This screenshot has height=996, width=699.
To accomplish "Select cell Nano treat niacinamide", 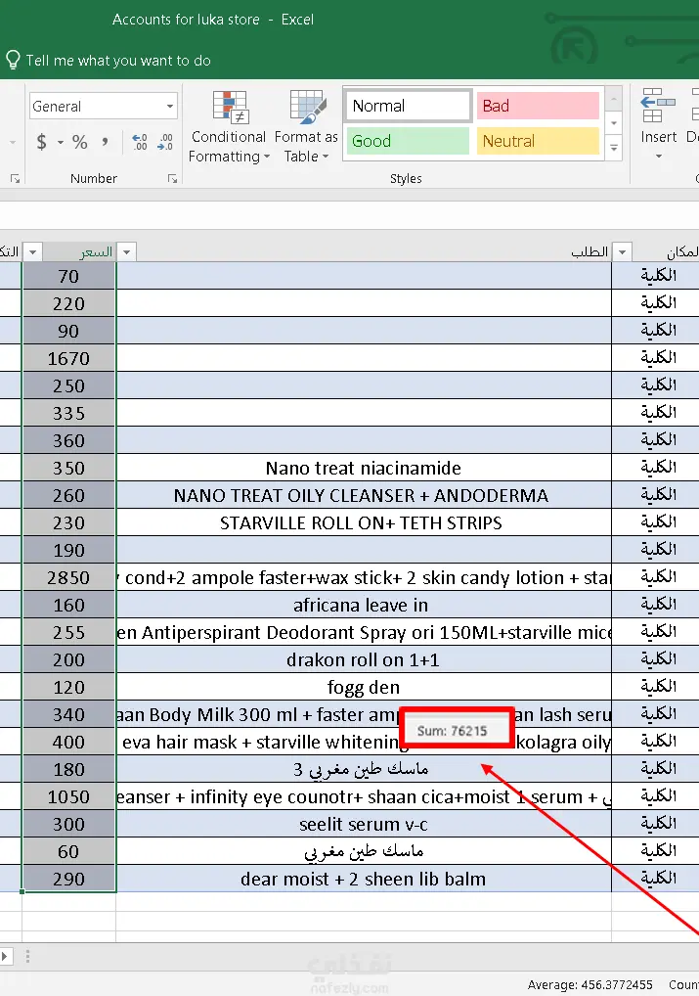I will pos(364,468).
